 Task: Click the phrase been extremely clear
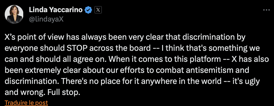pyautogui.click(x=42, y=70)
